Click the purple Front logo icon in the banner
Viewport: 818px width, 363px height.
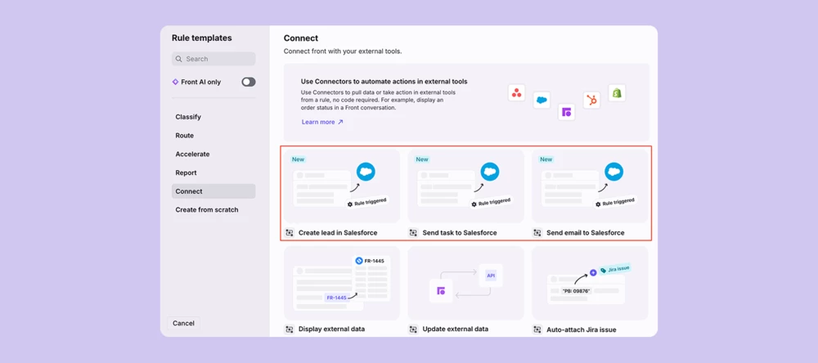coord(567,112)
